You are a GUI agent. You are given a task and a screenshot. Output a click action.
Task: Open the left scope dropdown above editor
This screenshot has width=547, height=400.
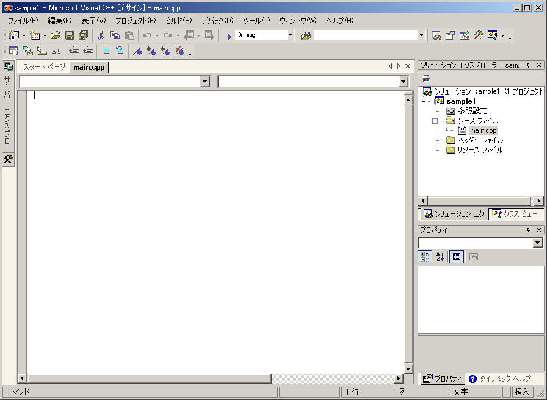pos(205,82)
